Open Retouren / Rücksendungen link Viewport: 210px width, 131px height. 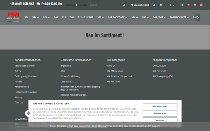pos(73,95)
